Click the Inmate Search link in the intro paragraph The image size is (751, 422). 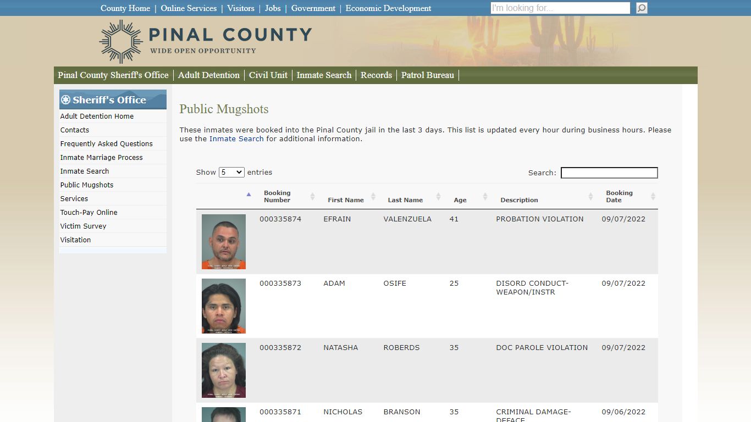(236, 138)
